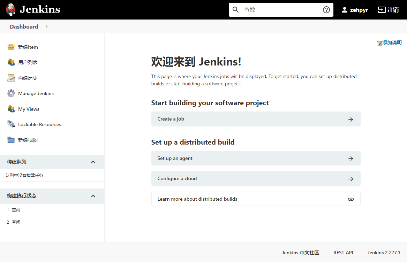Focus the 查找 search input field

(281, 10)
